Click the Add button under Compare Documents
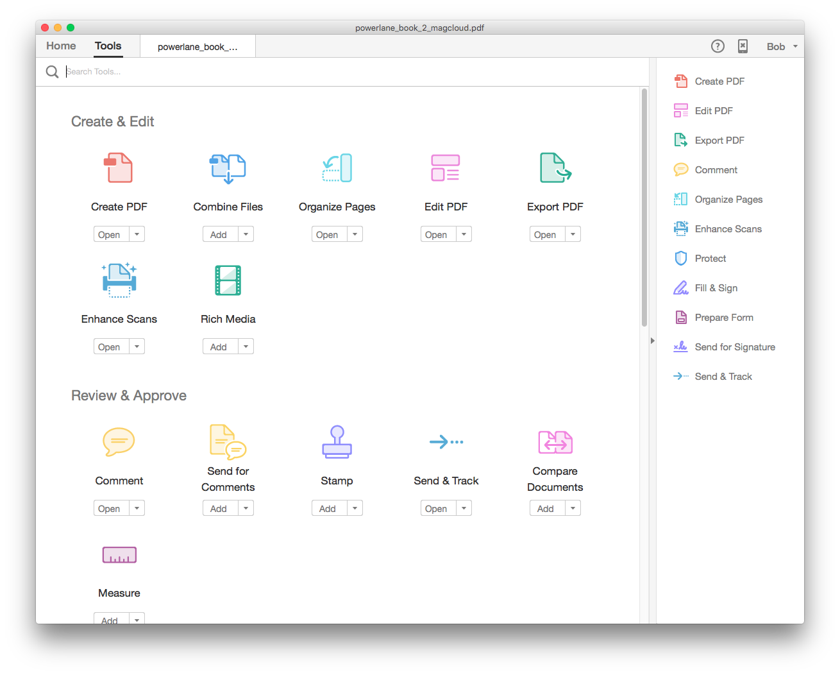The height and width of the screenshot is (675, 840). click(x=548, y=508)
